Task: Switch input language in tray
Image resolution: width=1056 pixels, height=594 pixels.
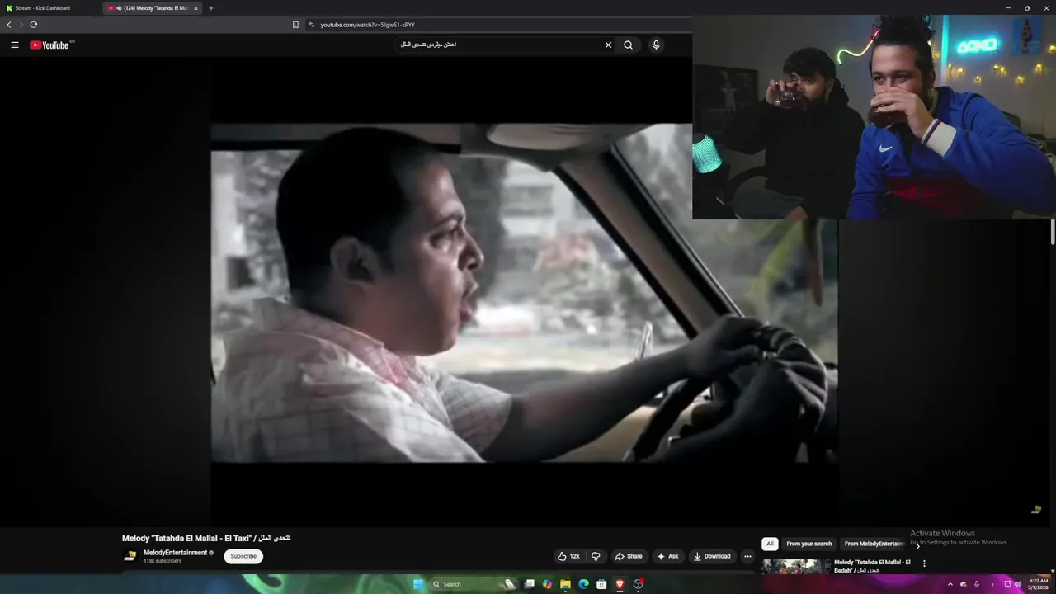Action: point(992,584)
